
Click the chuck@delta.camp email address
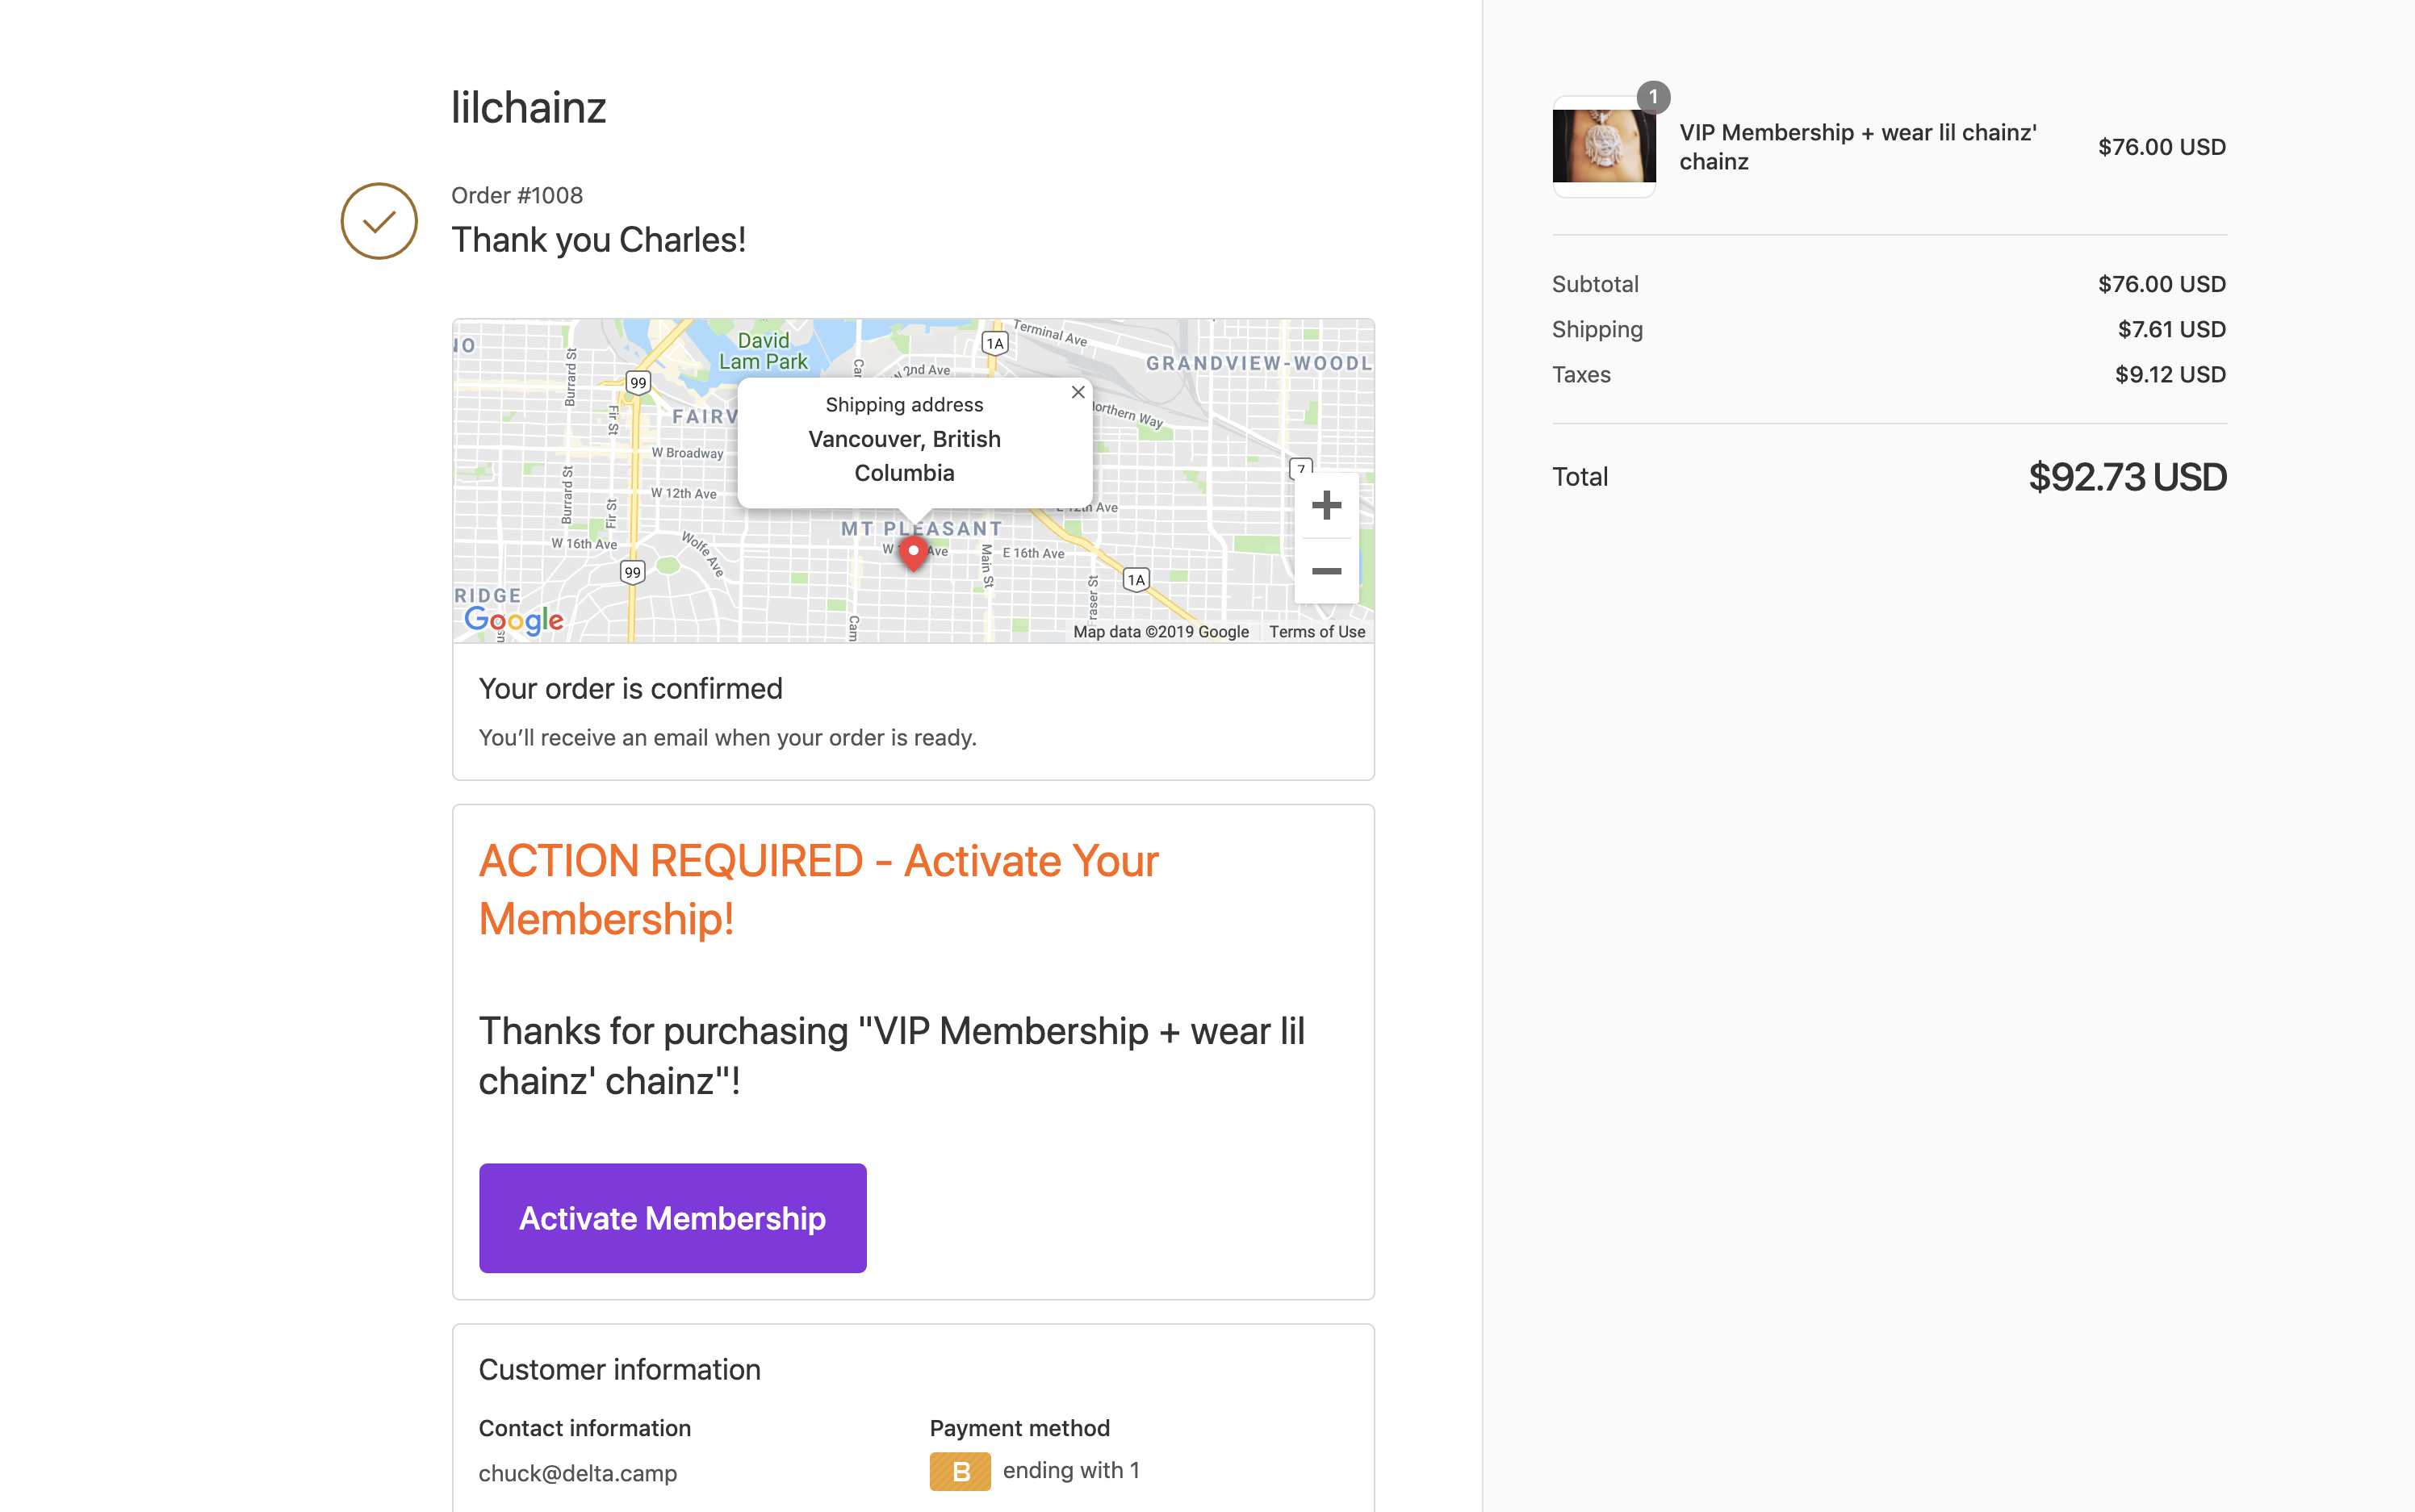point(577,1473)
